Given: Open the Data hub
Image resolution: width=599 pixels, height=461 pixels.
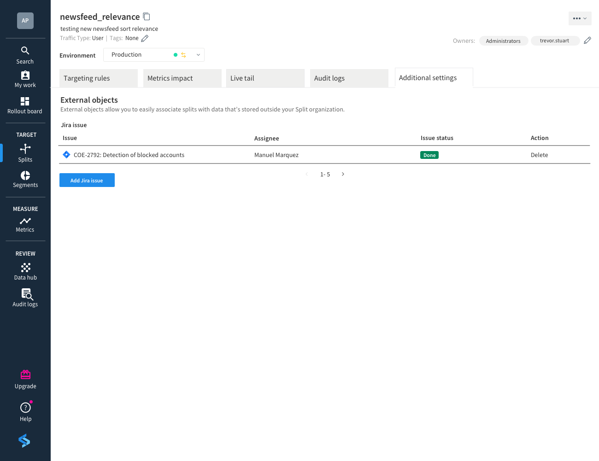Looking at the screenshot, I should [x=25, y=271].
